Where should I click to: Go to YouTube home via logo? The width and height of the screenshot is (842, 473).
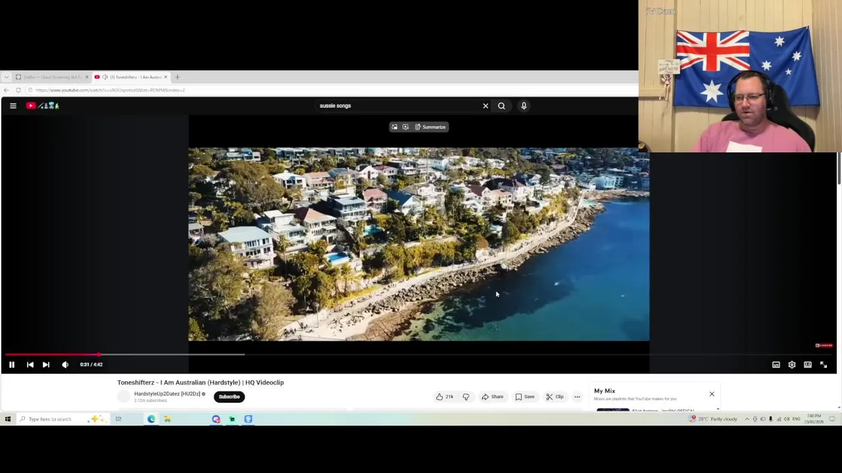coord(43,106)
